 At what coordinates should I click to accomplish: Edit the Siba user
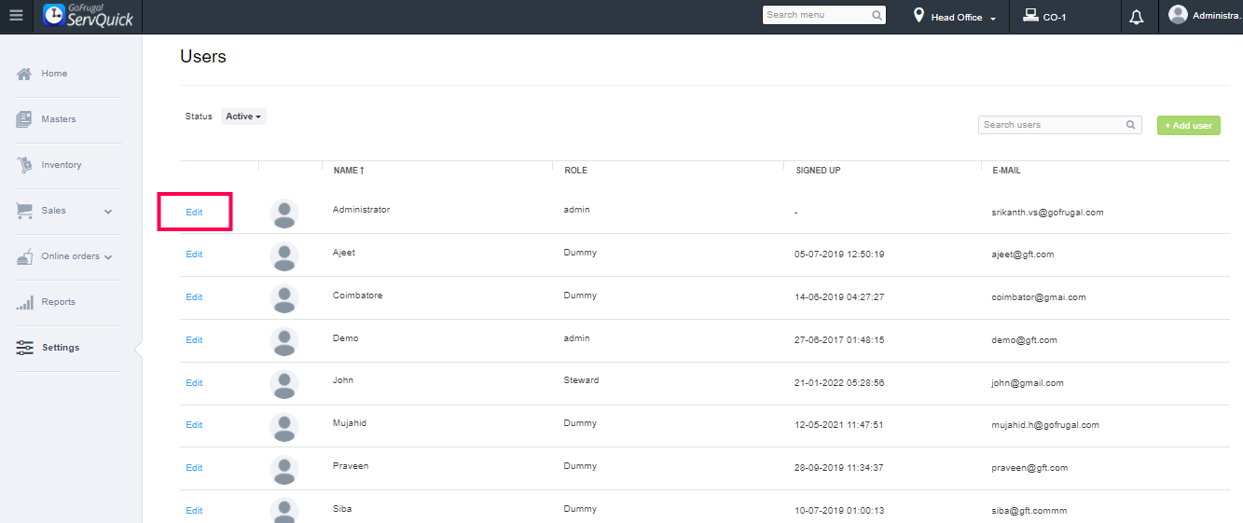[x=194, y=511]
